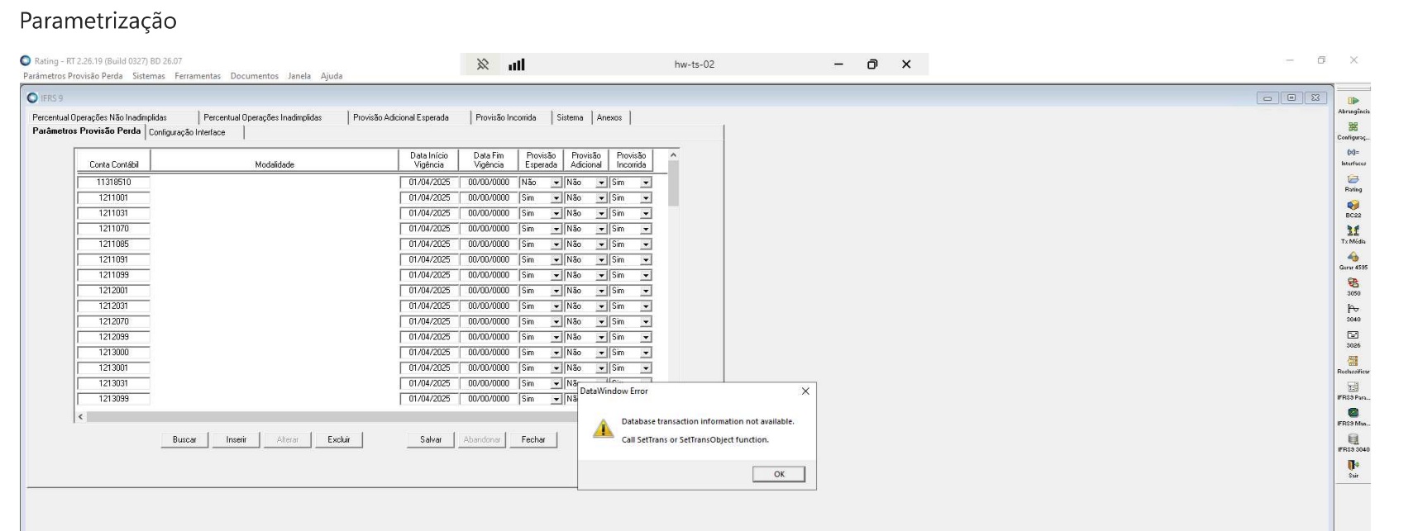Click Conta Contábil field 1211099
Screen dimensions: 1408x531
[114, 275]
